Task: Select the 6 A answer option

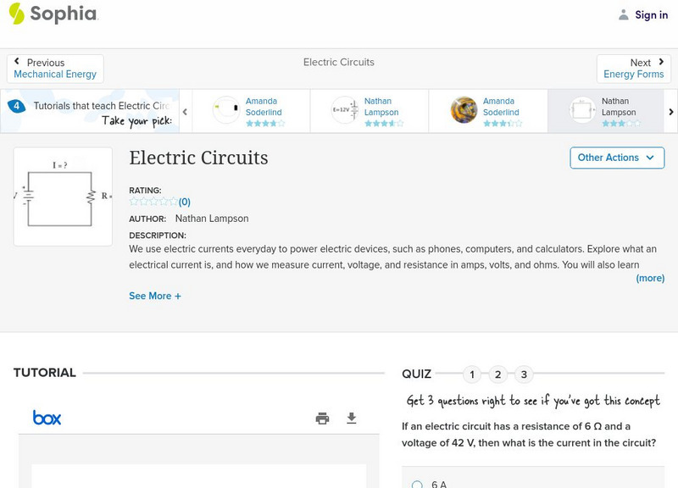Action: [x=417, y=485]
